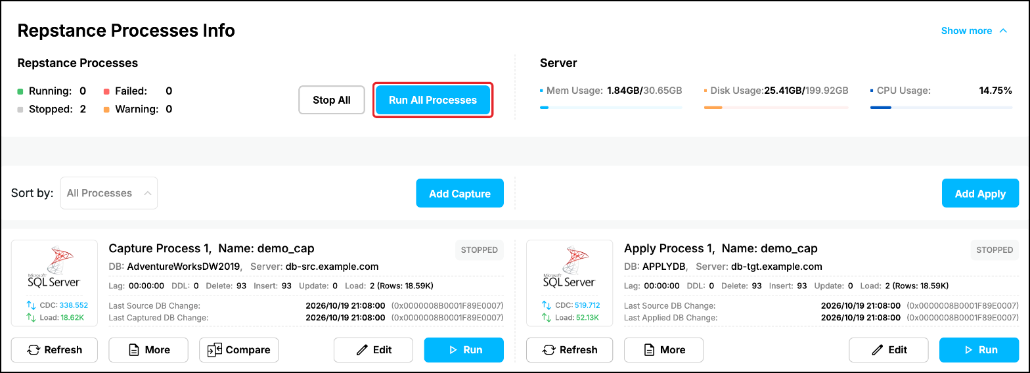Click server name db-tgt.example.com
Screen dimensions: 1030x373
(x=776, y=267)
